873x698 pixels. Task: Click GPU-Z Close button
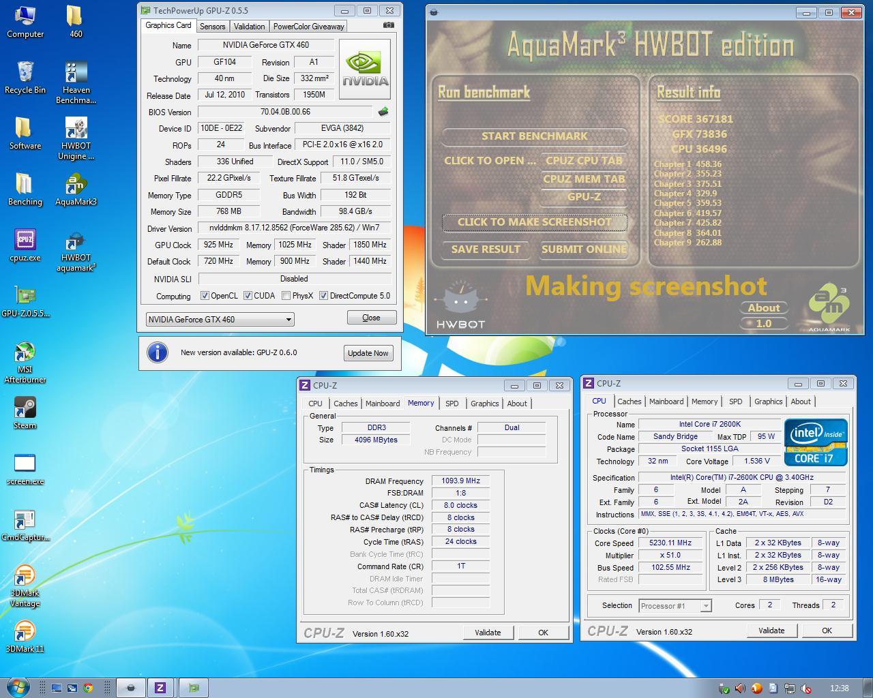(372, 318)
